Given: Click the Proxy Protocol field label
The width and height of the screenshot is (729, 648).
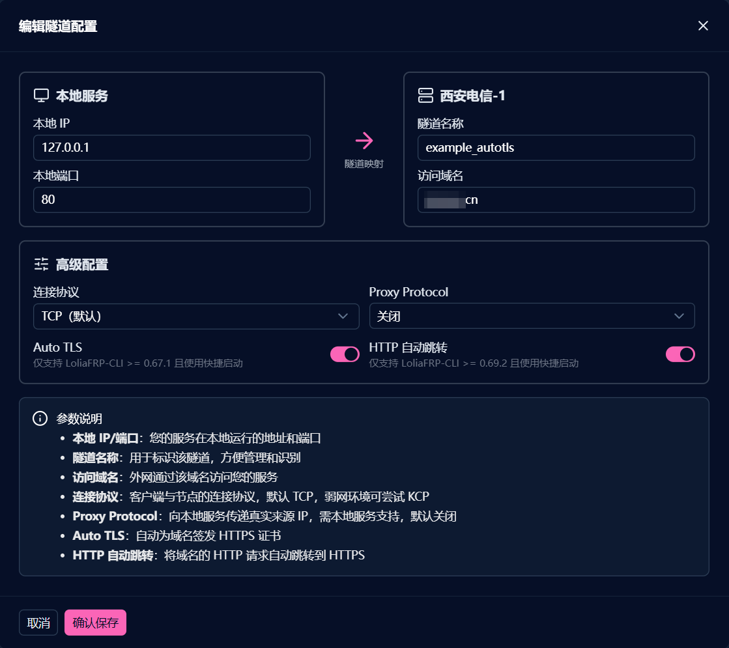Looking at the screenshot, I should click(408, 292).
